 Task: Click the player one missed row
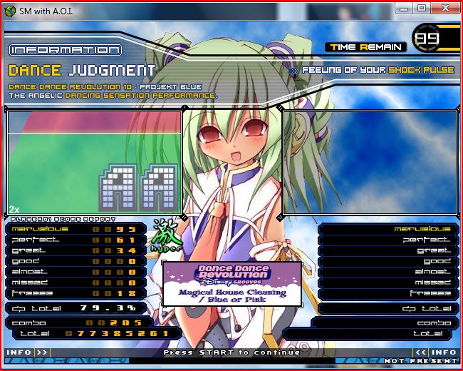pos(76,283)
